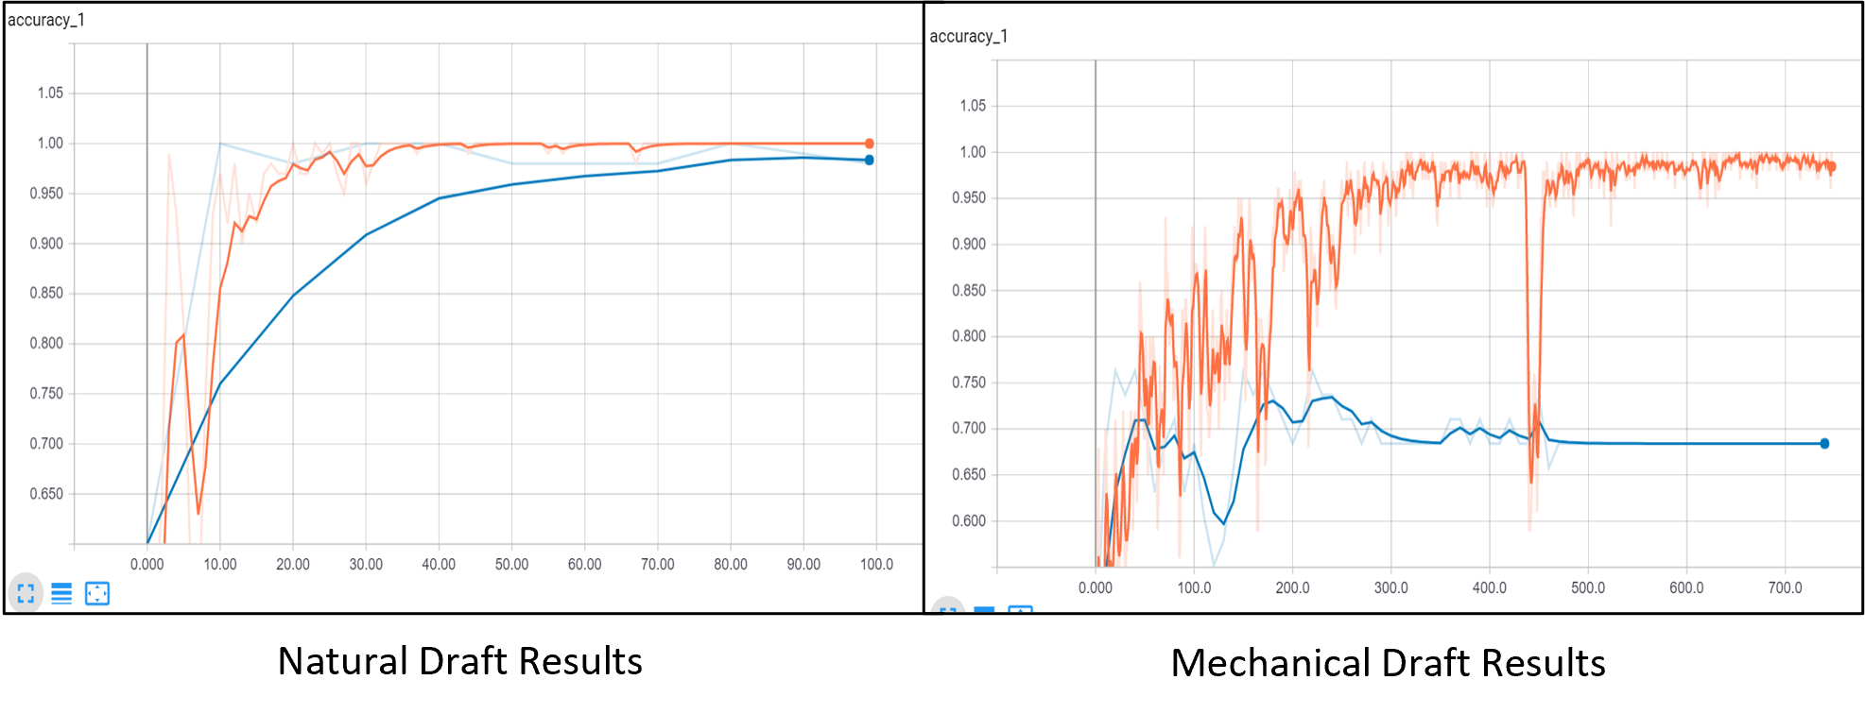The width and height of the screenshot is (1865, 714).
Task: Select blue endpoint dot on left chart
Action: coord(869,160)
